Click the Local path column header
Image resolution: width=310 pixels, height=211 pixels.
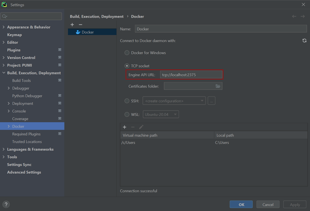click(x=261, y=135)
